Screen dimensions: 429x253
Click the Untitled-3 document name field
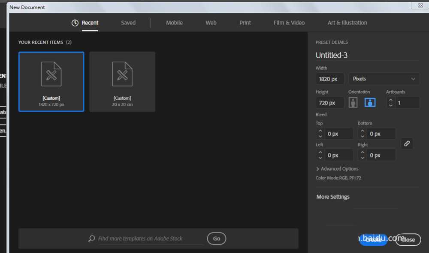tap(367, 55)
